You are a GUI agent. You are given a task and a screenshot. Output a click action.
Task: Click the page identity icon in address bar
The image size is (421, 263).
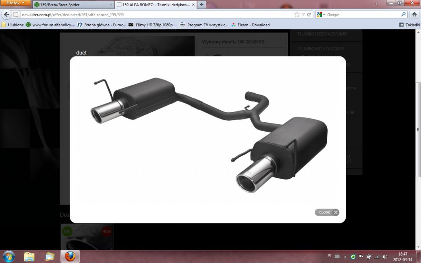(x=16, y=15)
